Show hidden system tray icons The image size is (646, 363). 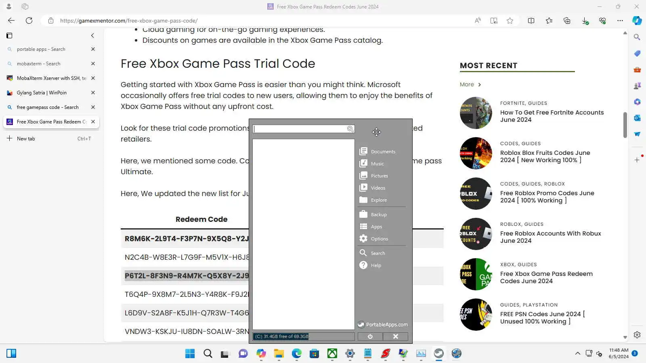[x=578, y=353]
